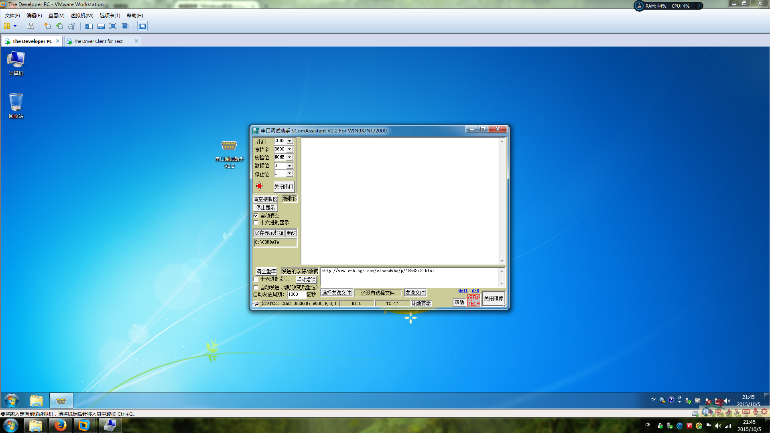Click the 自动发送周期 1000 input field

point(296,295)
